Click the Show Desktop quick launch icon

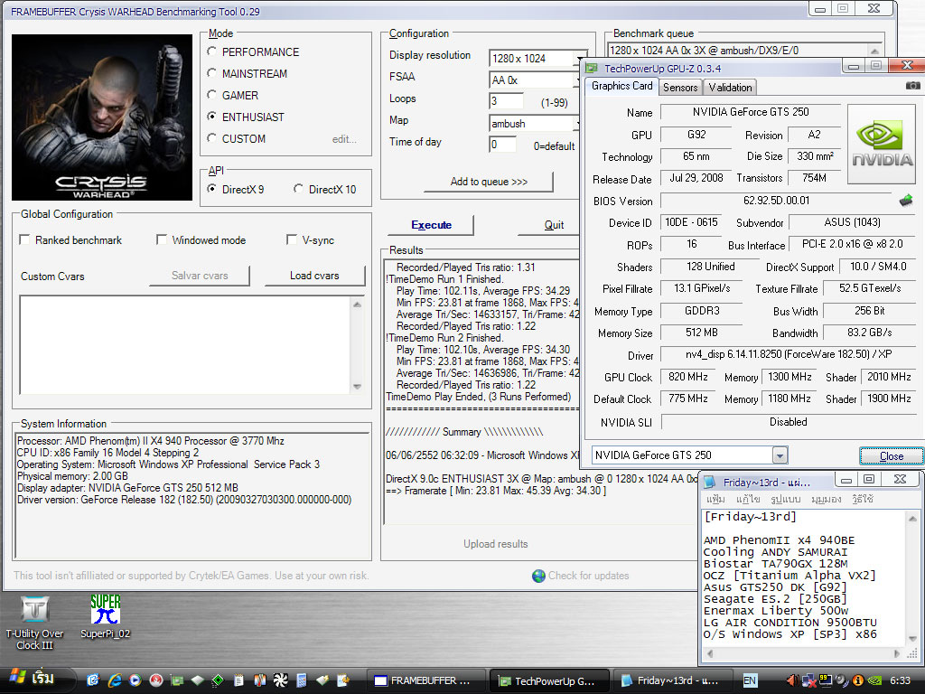pyautogui.click(x=93, y=680)
